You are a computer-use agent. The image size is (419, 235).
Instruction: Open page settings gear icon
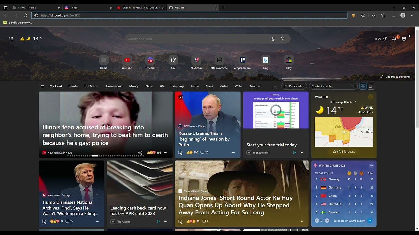click(404, 39)
